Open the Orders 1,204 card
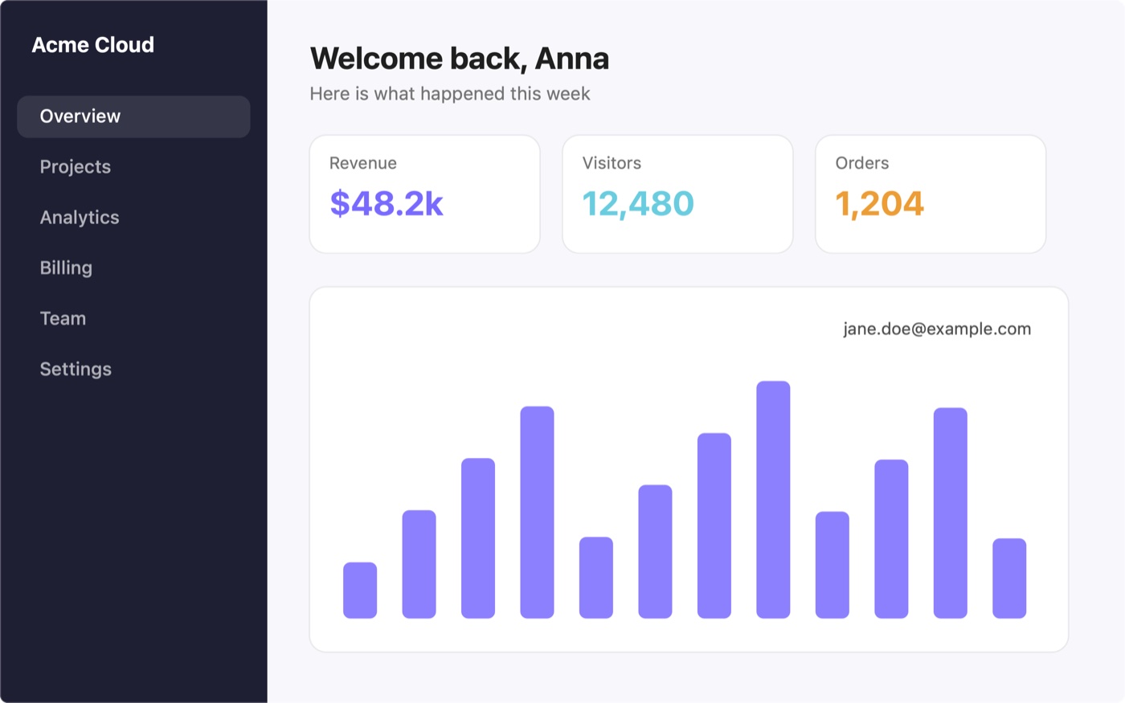Screen dimensions: 1125x703 point(931,194)
